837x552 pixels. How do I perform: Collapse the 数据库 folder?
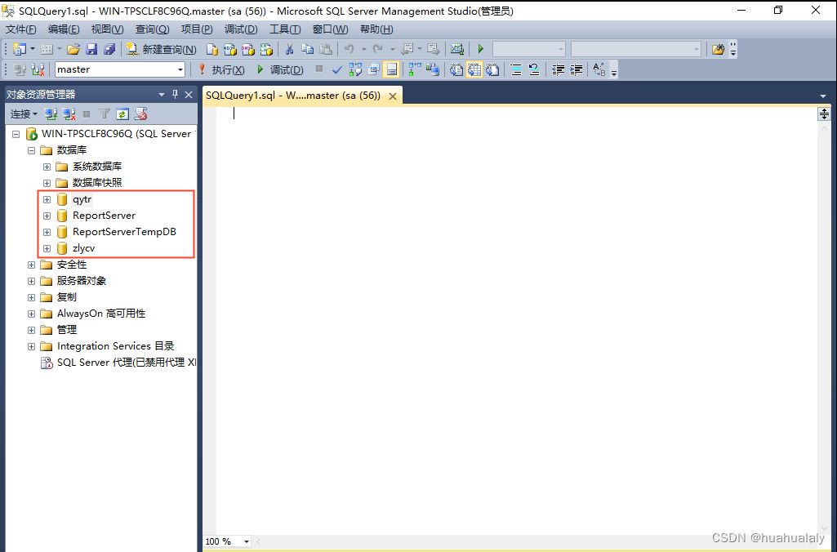pyautogui.click(x=31, y=149)
